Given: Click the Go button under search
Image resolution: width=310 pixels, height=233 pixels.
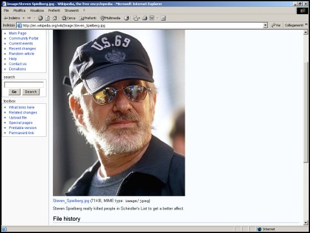Looking at the screenshot, I should (x=14, y=92).
